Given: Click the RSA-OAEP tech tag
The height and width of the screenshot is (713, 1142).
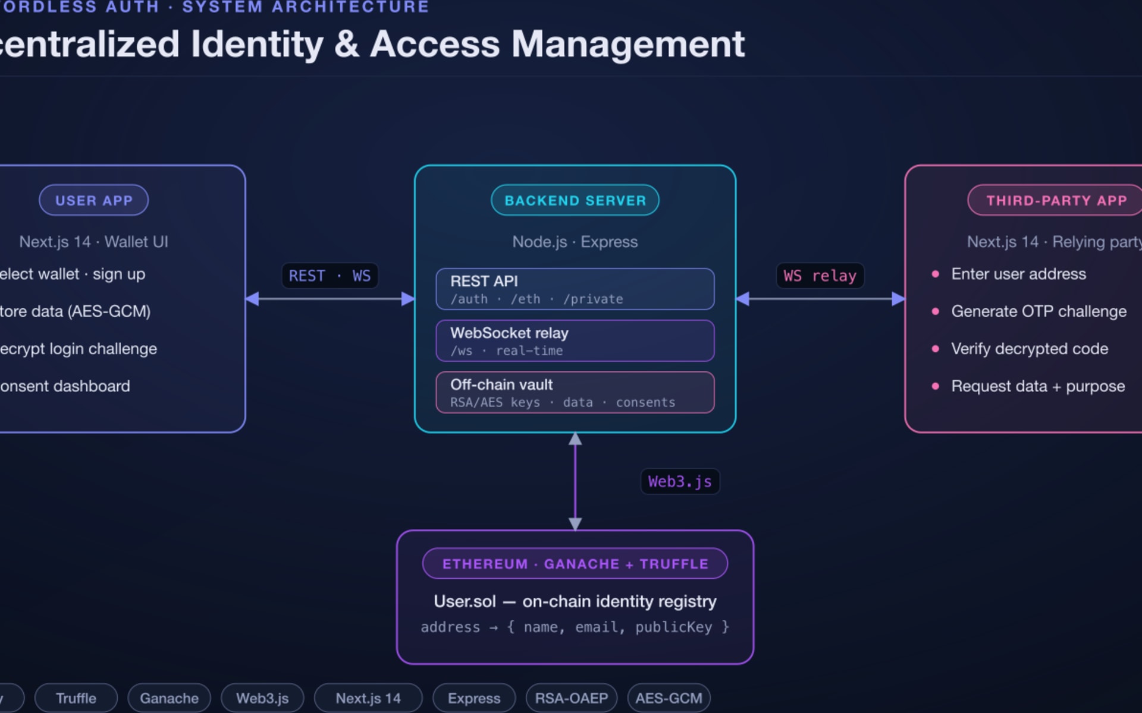Looking at the screenshot, I should tap(572, 698).
